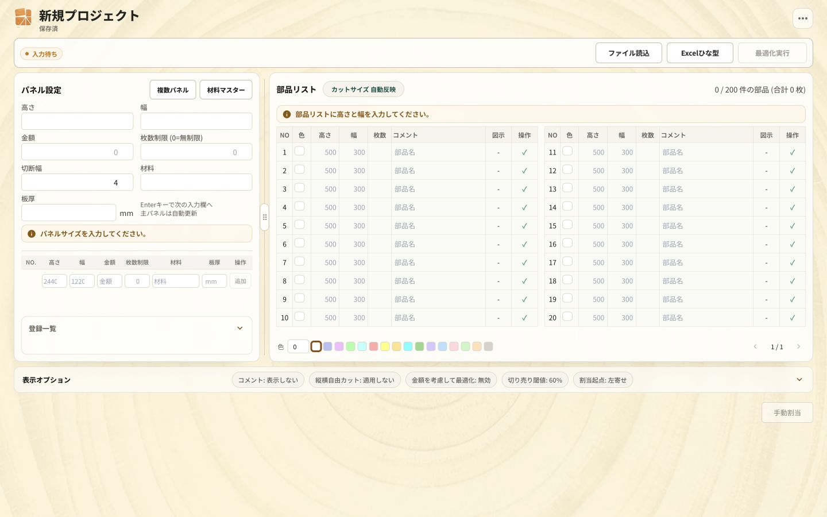Viewport: 827px width, 517px height.
Task: Click the 追加 button in panel table
Action: point(240,281)
